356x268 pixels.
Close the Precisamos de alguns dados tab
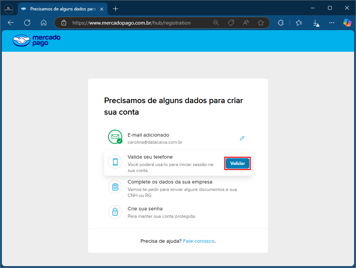point(102,9)
